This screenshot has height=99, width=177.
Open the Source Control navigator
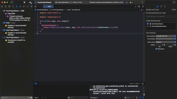point(6,7)
